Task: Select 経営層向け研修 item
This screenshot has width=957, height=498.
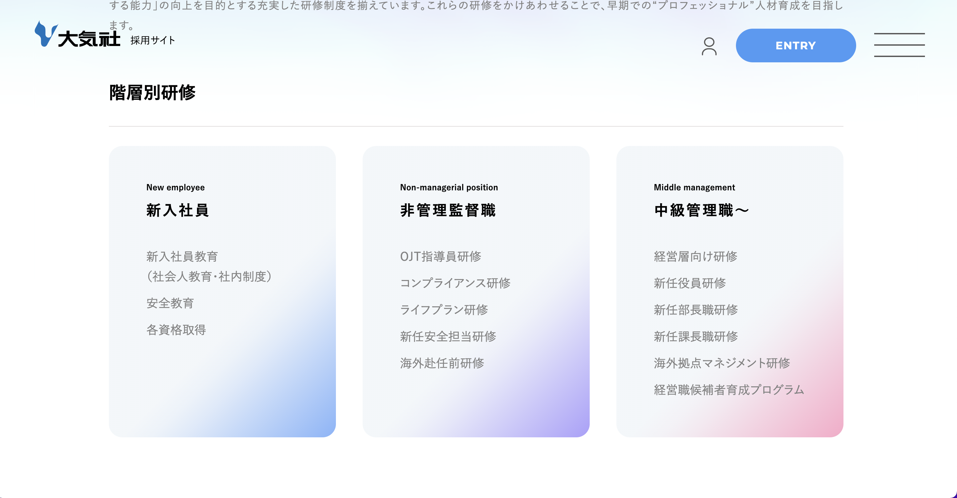Action: click(x=696, y=256)
